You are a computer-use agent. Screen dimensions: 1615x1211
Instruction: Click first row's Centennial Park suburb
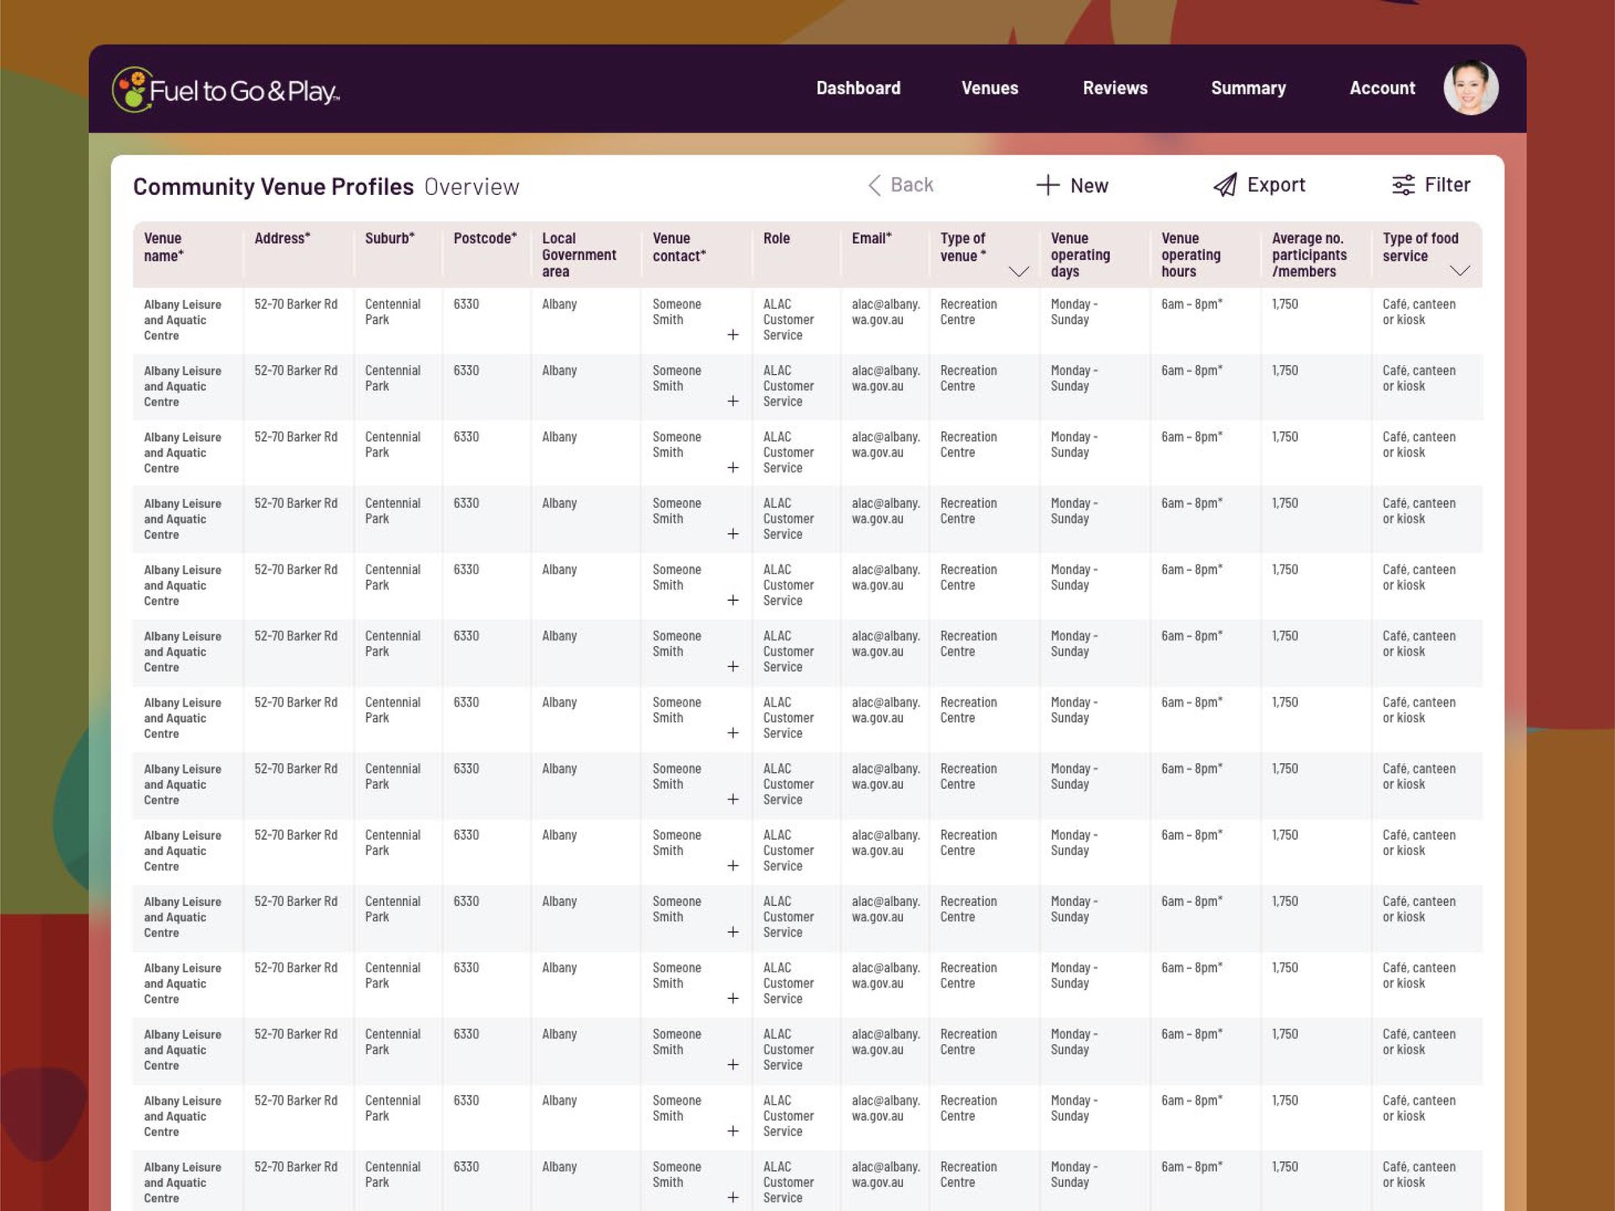tap(393, 312)
